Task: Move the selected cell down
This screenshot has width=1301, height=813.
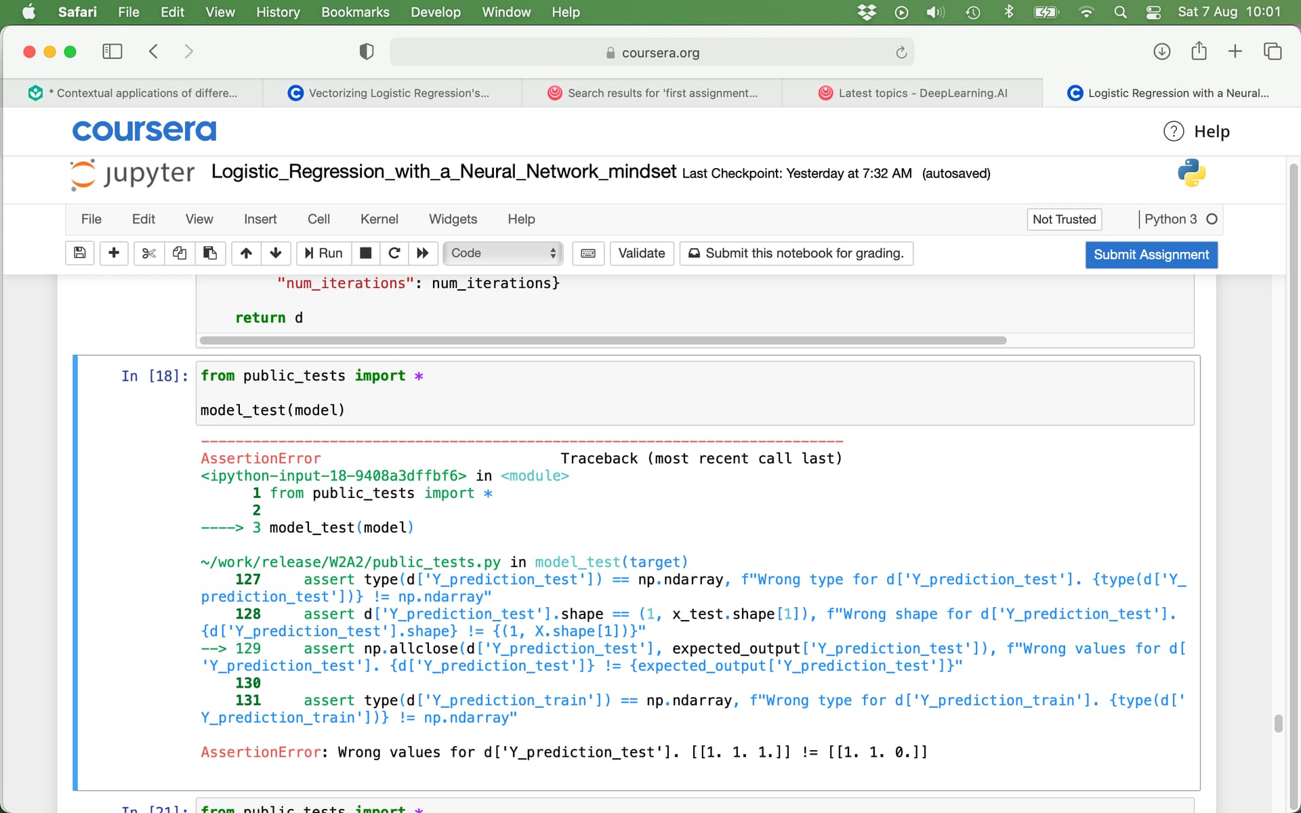Action: 276,253
